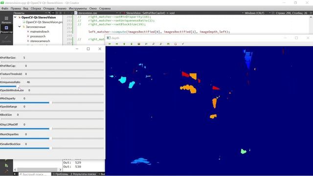This screenshot has width=313, height=176.
Task: Click the green debug run button
Action: click(x=6, y=165)
